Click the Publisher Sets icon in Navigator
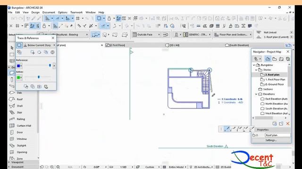The image size is (302, 169). 288,59
